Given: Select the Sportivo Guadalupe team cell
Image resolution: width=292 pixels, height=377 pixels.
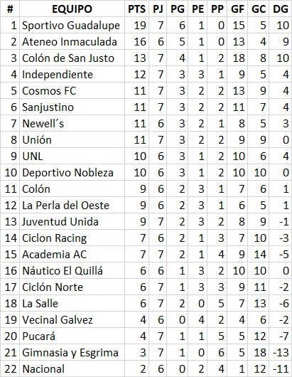Looking at the screenshot, I should click(x=72, y=25).
